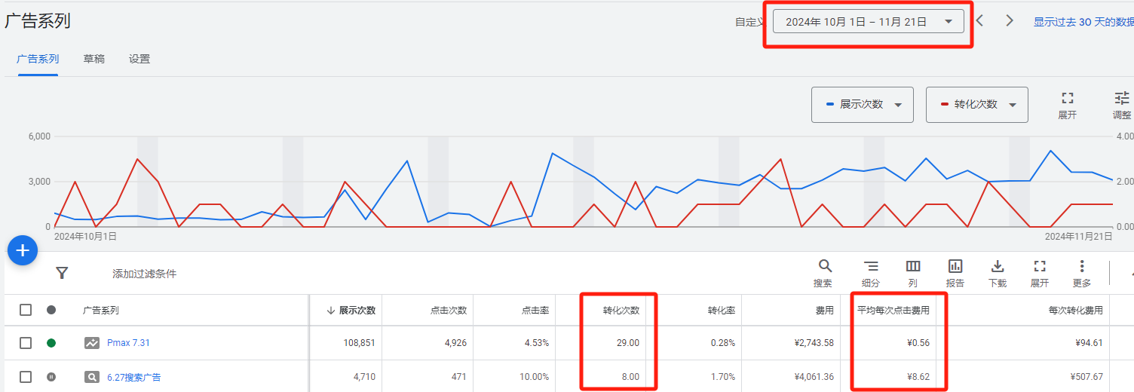Click the 4,926 clicks cell
The width and height of the screenshot is (1134, 392).
pos(456,343)
